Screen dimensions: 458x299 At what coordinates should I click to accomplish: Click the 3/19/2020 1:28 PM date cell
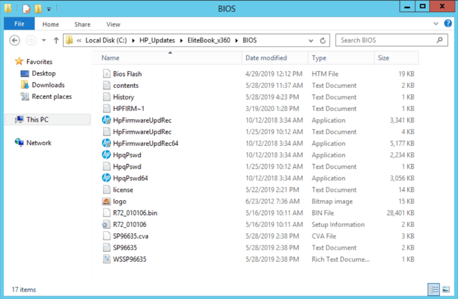272,109
